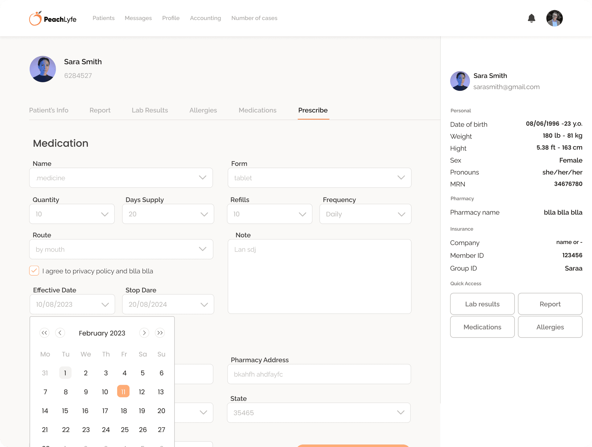Click Sara Smith's sidebar avatar
The height and width of the screenshot is (447, 592).
click(x=460, y=81)
